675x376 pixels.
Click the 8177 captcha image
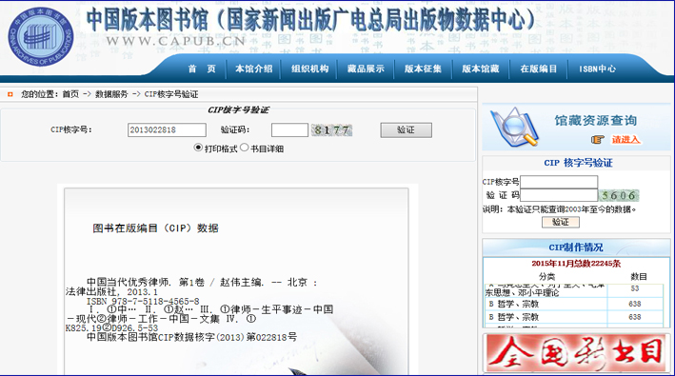point(332,129)
